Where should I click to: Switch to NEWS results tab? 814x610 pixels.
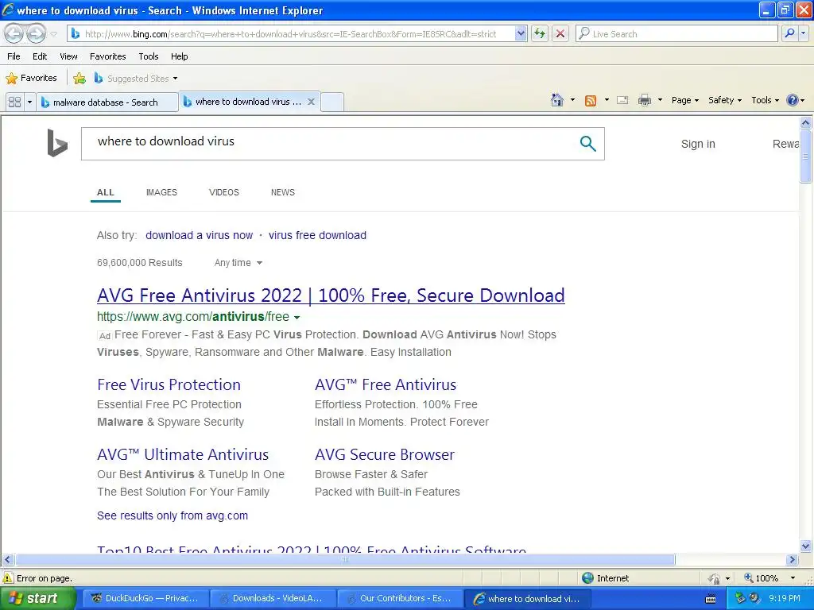[x=282, y=192]
